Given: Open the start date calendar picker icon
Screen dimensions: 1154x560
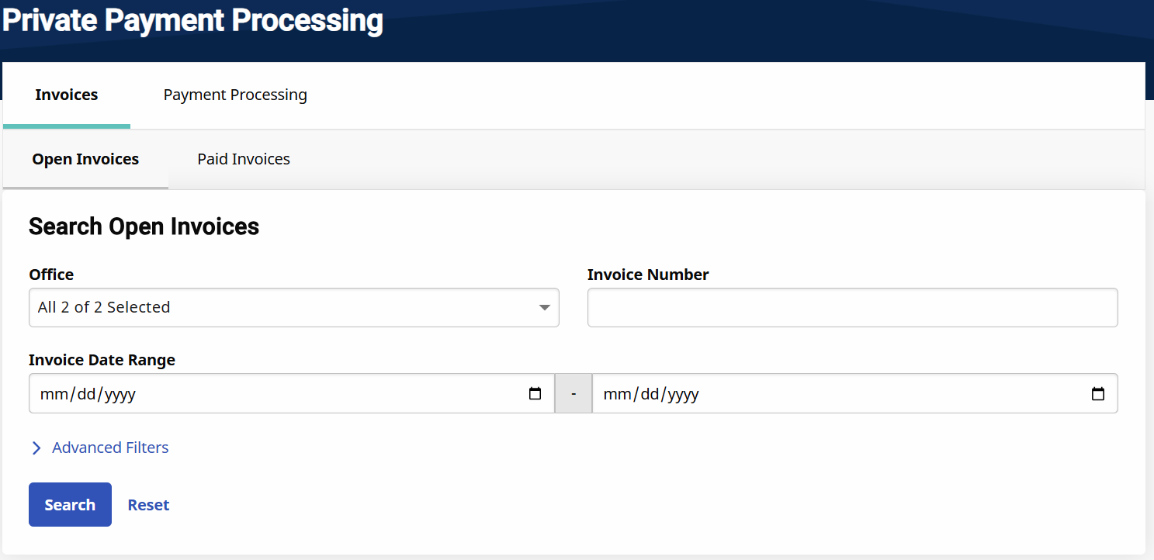Looking at the screenshot, I should click(x=535, y=393).
